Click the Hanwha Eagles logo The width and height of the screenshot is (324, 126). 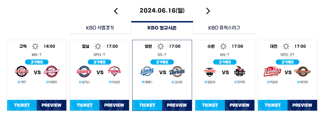coord(302,72)
